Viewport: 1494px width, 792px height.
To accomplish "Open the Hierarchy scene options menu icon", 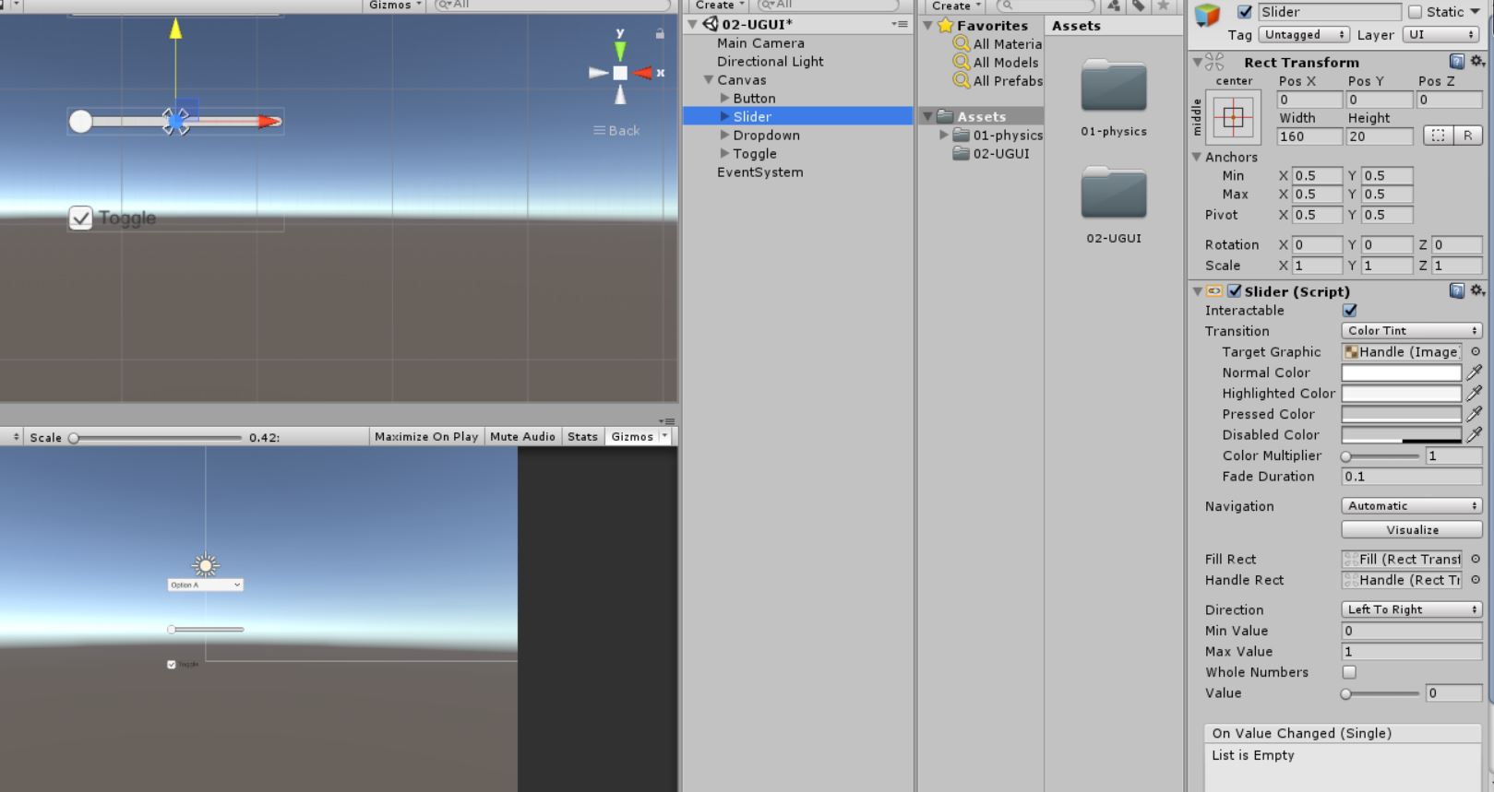I will tap(900, 25).
